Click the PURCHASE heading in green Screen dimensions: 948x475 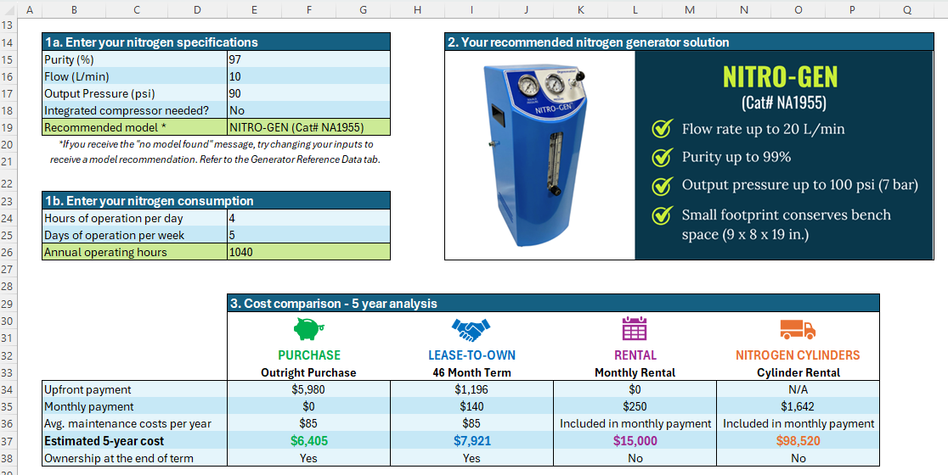tap(309, 355)
